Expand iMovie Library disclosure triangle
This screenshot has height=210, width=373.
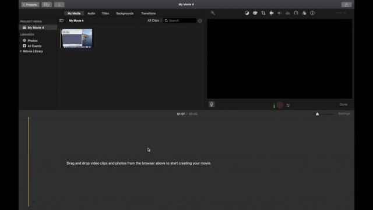(x=21, y=51)
